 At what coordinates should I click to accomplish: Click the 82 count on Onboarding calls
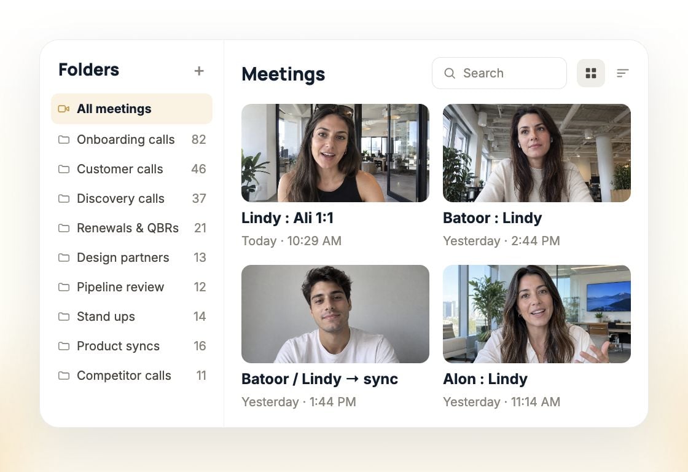[199, 140]
